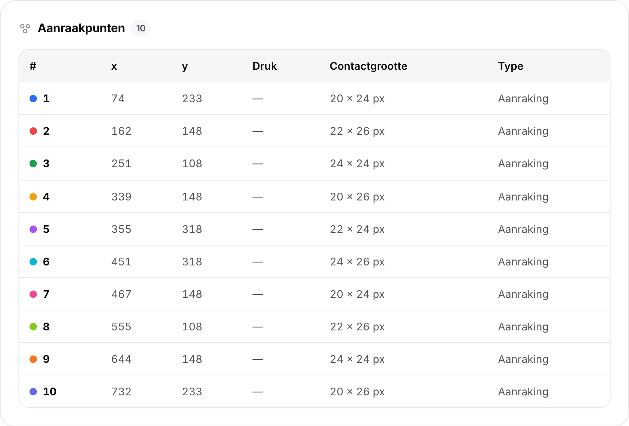Click the Druk column header
This screenshot has height=426, width=629.
click(x=265, y=66)
